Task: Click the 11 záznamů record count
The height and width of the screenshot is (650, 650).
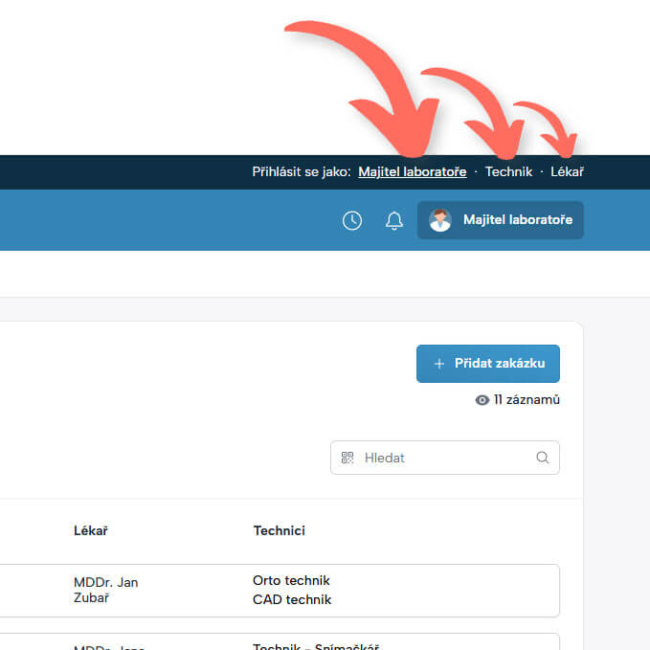Action: pyautogui.click(x=527, y=400)
